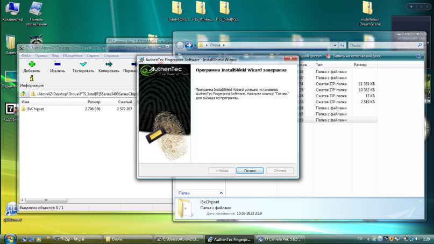Open the Панель управления desktop icon
Image resolution: width=434 pixels, height=244 pixels.
point(37,14)
